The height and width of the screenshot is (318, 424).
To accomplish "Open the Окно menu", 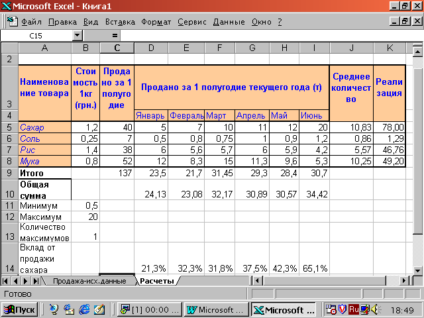I will [262, 22].
